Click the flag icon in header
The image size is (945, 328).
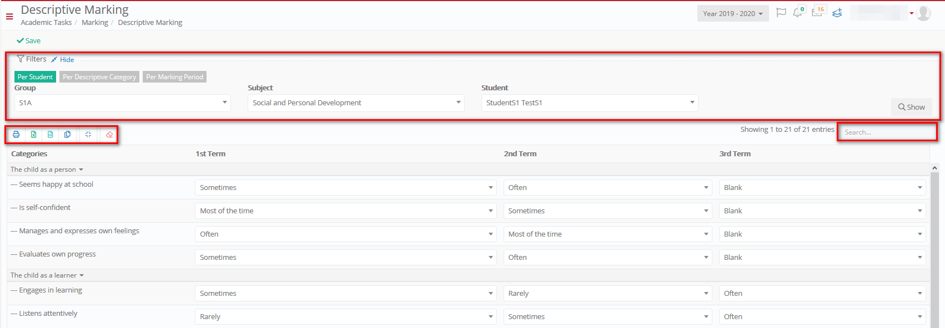(781, 12)
